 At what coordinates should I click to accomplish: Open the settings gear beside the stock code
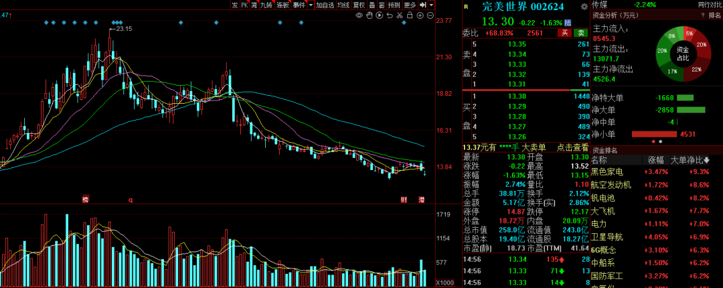click(x=584, y=7)
